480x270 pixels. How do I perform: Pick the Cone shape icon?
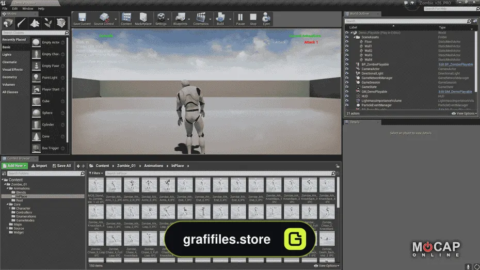pyautogui.click(x=36, y=136)
